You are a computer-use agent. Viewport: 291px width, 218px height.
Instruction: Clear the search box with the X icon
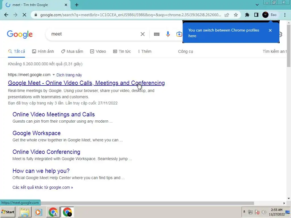(x=143, y=34)
